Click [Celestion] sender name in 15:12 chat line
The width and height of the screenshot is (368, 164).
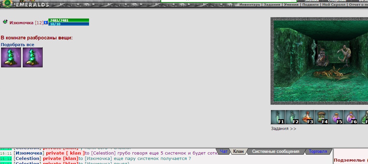click(27, 159)
